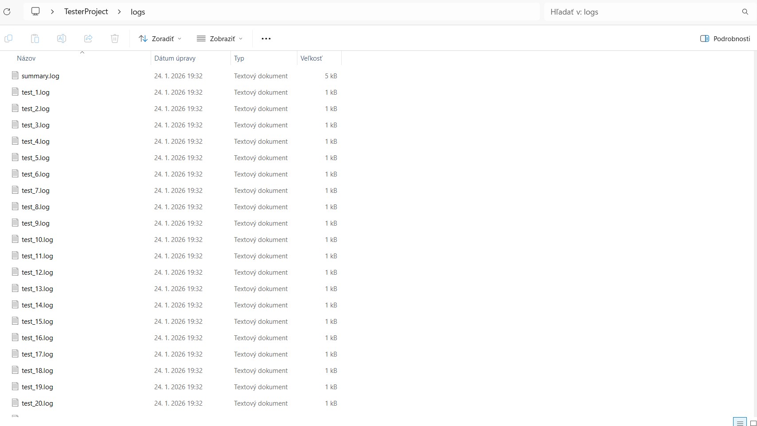The width and height of the screenshot is (757, 426).
Task: Expand chevron after TesterProject breadcrumb
Action: [119, 12]
